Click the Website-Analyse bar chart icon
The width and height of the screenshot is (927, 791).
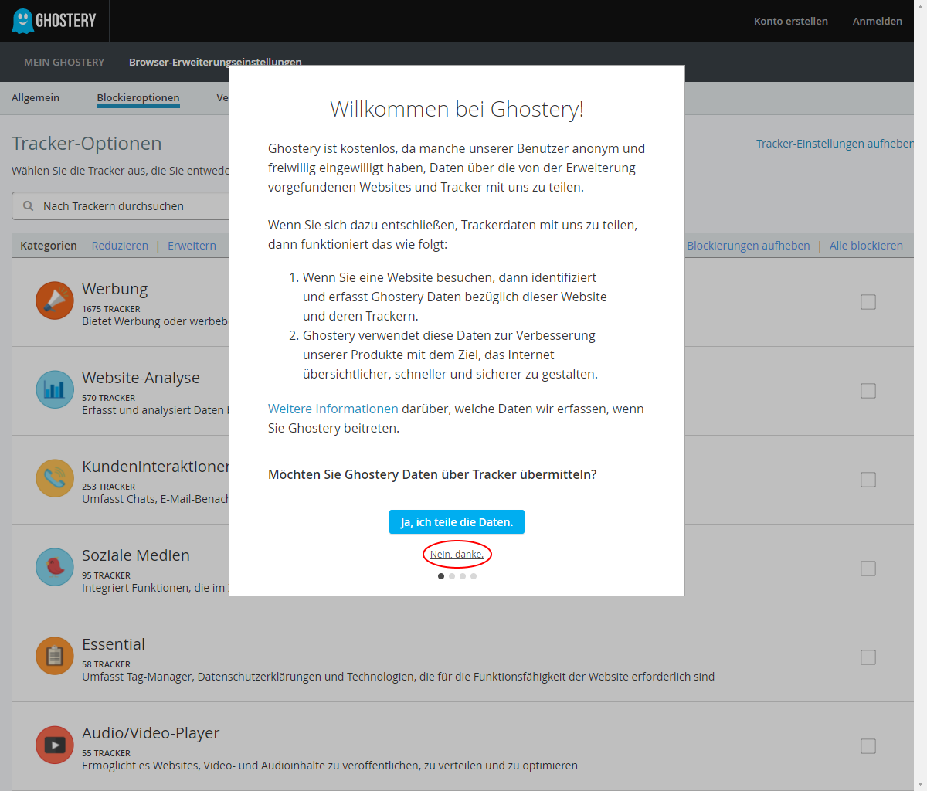coord(55,389)
